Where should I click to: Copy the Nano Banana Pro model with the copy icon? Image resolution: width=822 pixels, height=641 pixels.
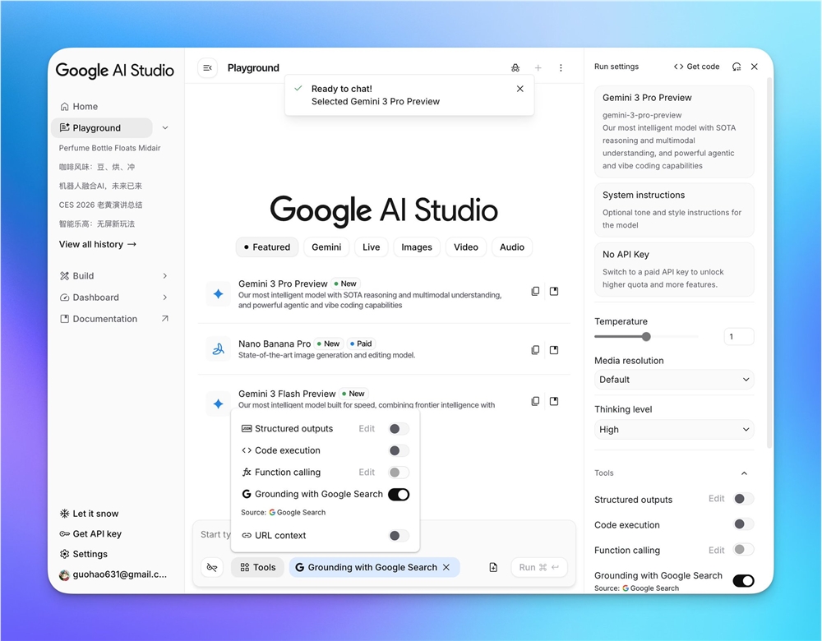[x=535, y=349]
